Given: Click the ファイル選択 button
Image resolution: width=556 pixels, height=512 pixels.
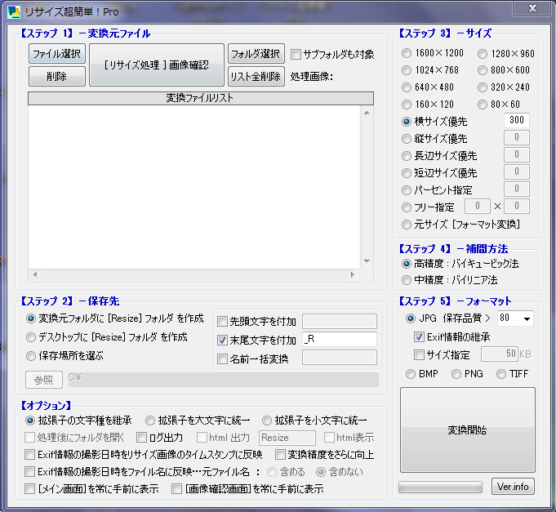Looking at the screenshot, I should click(x=56, y=54).
